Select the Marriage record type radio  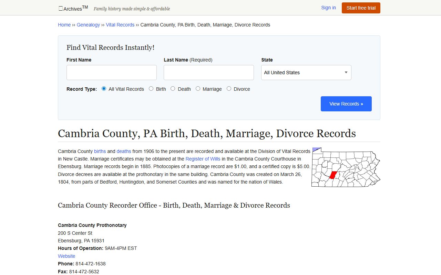198,89
